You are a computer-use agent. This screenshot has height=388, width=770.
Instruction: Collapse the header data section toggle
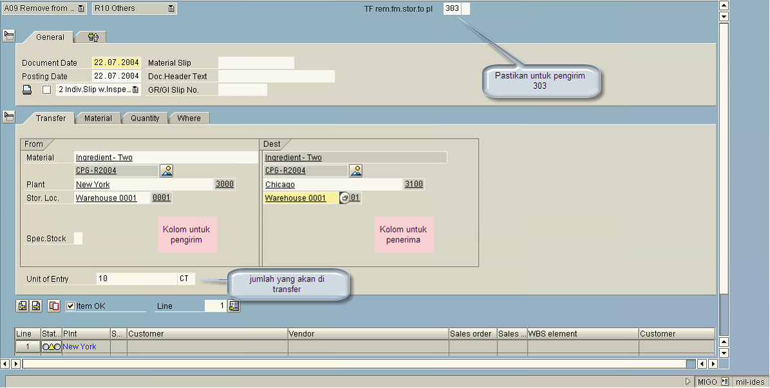click(x=8, y=36)
